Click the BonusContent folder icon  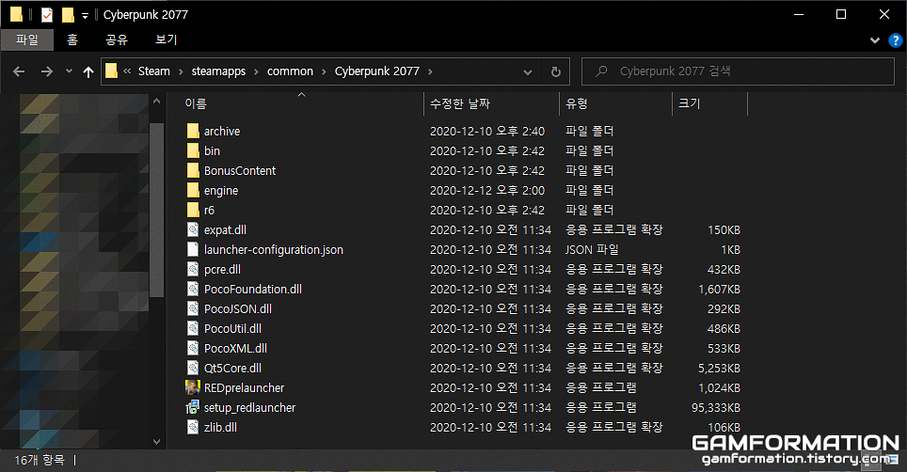pyautogui.click(x=193, y=170)
